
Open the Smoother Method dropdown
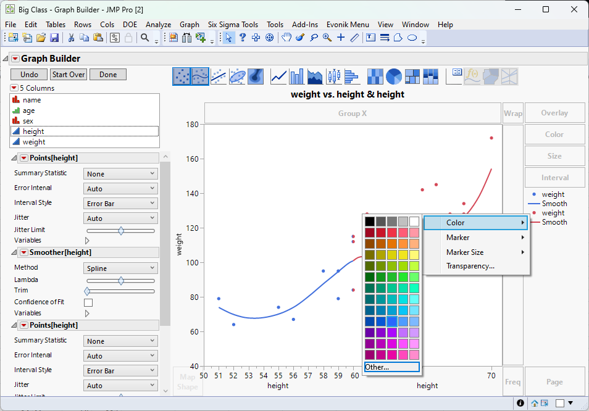(x=121, y=268)
